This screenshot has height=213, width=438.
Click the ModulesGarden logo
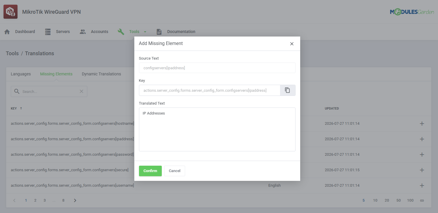(x=412, y=12)
